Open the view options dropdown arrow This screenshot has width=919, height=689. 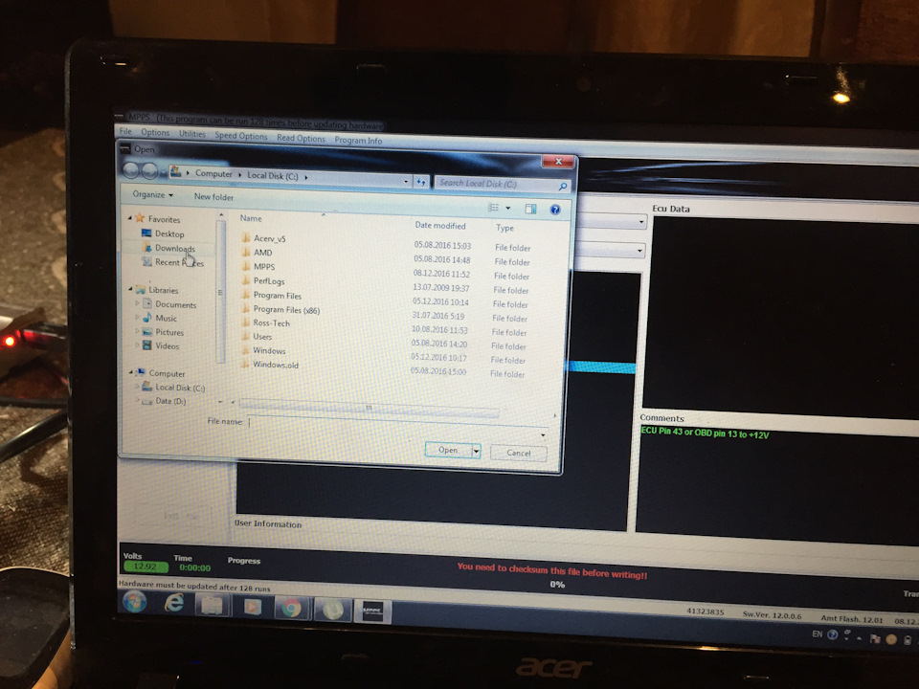(507, 208)
